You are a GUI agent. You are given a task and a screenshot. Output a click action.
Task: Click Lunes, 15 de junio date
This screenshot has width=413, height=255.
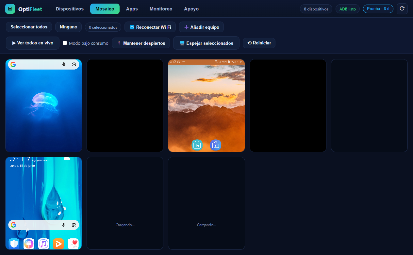pyautogui.click(x=22, y=166)
